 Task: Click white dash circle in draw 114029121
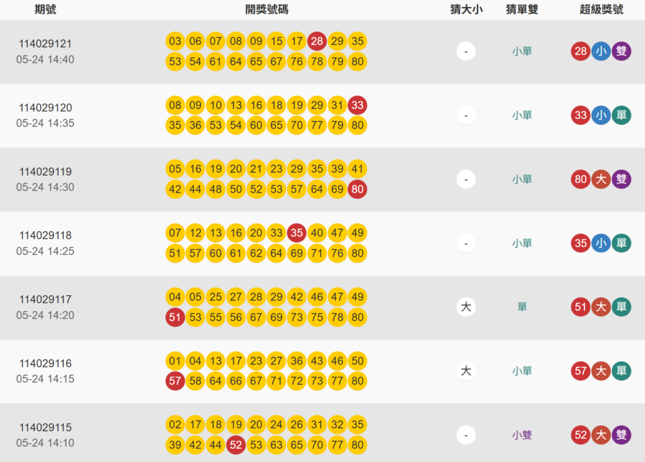(x=466, y=51)
